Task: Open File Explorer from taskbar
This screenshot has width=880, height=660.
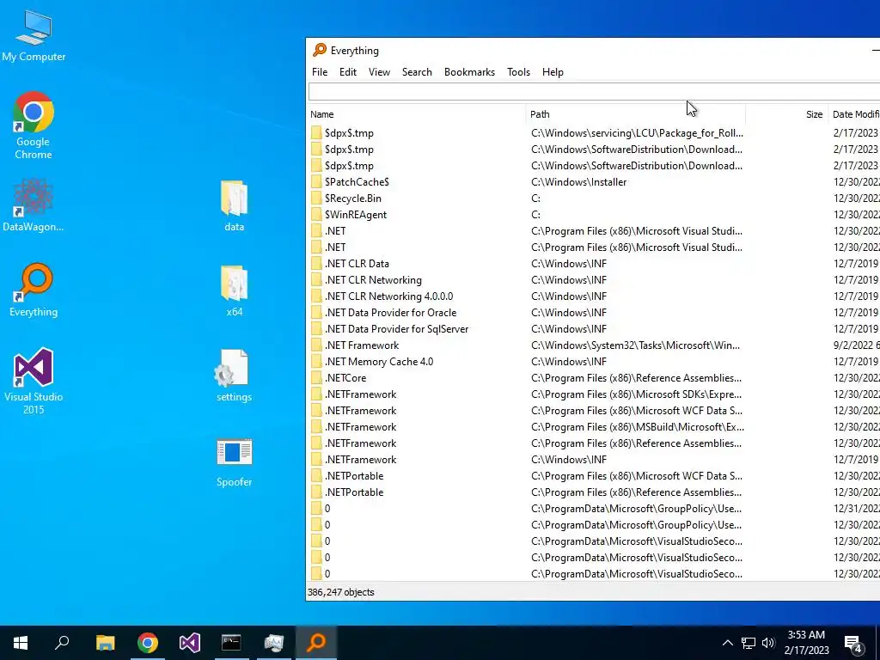Action: pyautogui.click(x=105, y=643)
